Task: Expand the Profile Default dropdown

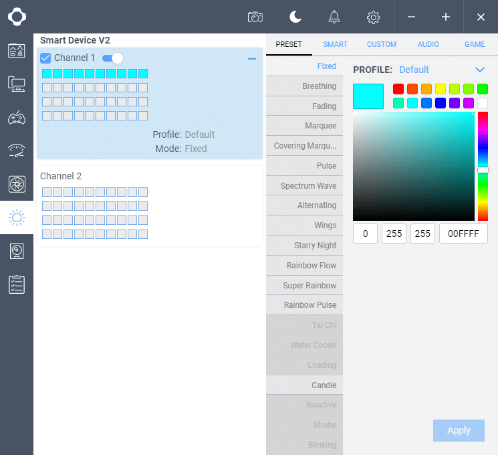Action: coord(479,70)
